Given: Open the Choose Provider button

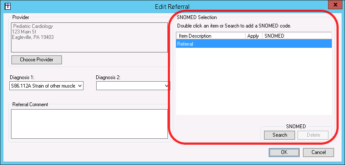Looking at the screenshot, I should pos(36,60).
